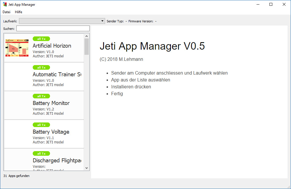Click the 'Firmware Version:' label
The width and height of the screenshot is (291, 189).
coord(141,21)
